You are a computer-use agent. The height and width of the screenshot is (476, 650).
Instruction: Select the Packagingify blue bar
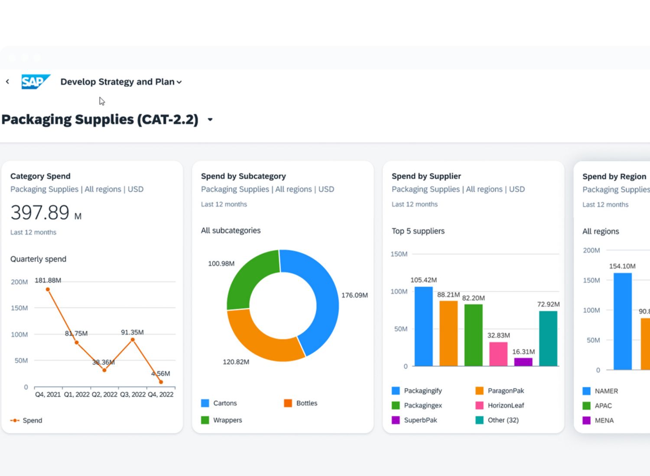point(423,327)
